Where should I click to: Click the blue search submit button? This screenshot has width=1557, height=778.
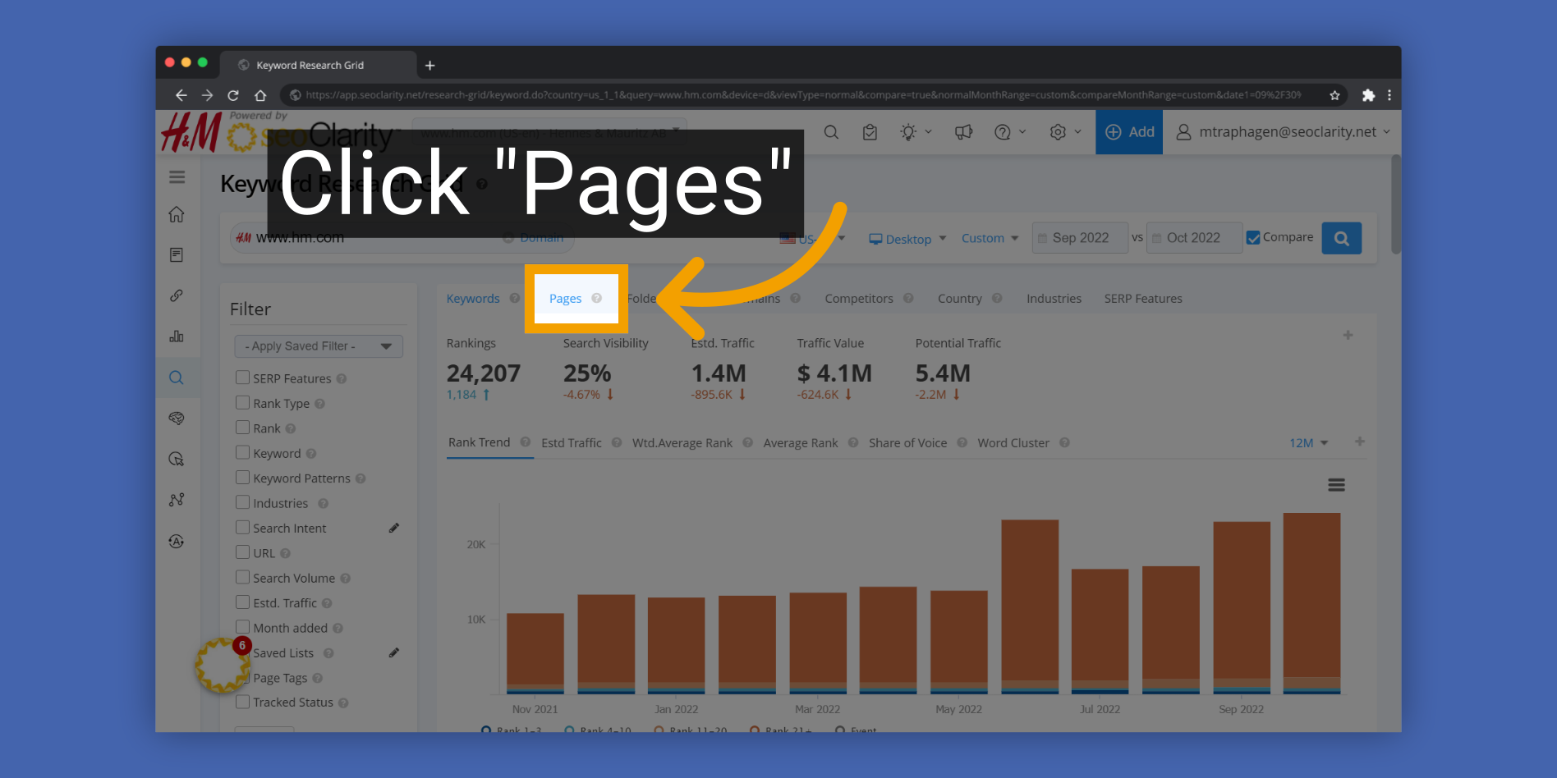click(x=1342, y=238)
